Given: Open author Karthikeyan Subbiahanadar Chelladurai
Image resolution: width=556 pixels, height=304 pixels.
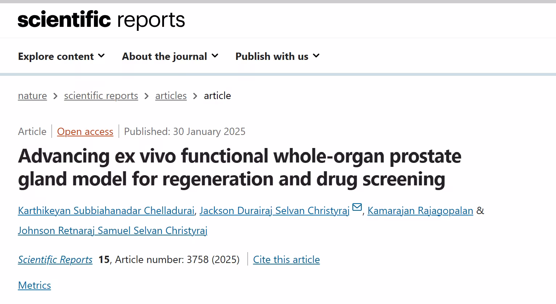Looking at the screenshot, I should click(106, 211).
